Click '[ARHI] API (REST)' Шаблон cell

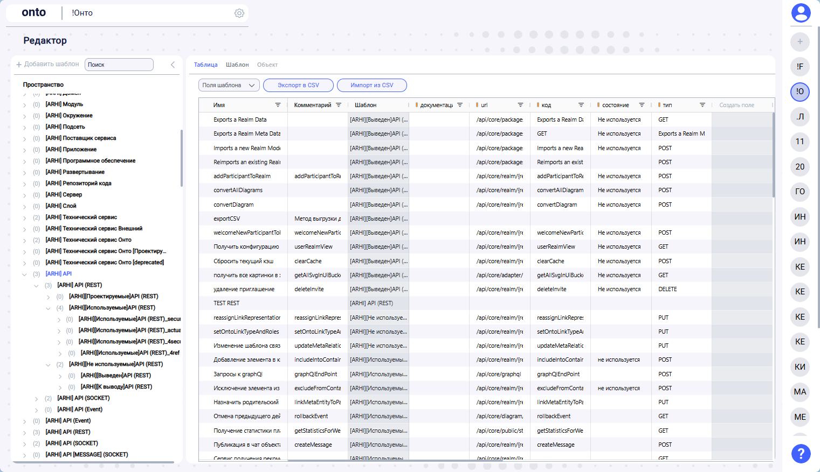coord(371,303)
